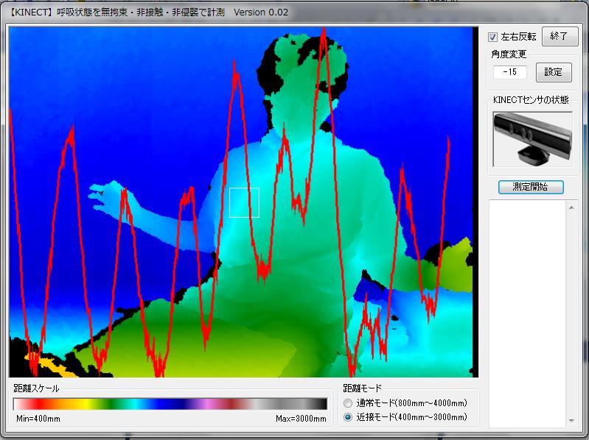Select 通常モード(800mm~4000mm) radio button
This screenshot has height=440, width=589.
(x=348, y=403)
